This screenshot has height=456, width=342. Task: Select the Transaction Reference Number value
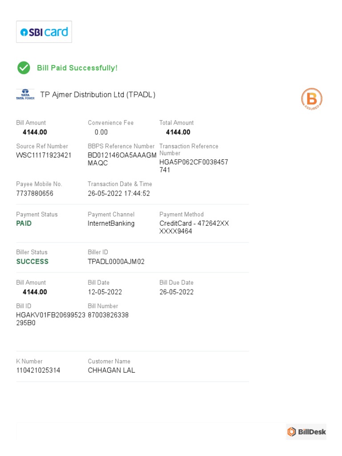point(194,166)
